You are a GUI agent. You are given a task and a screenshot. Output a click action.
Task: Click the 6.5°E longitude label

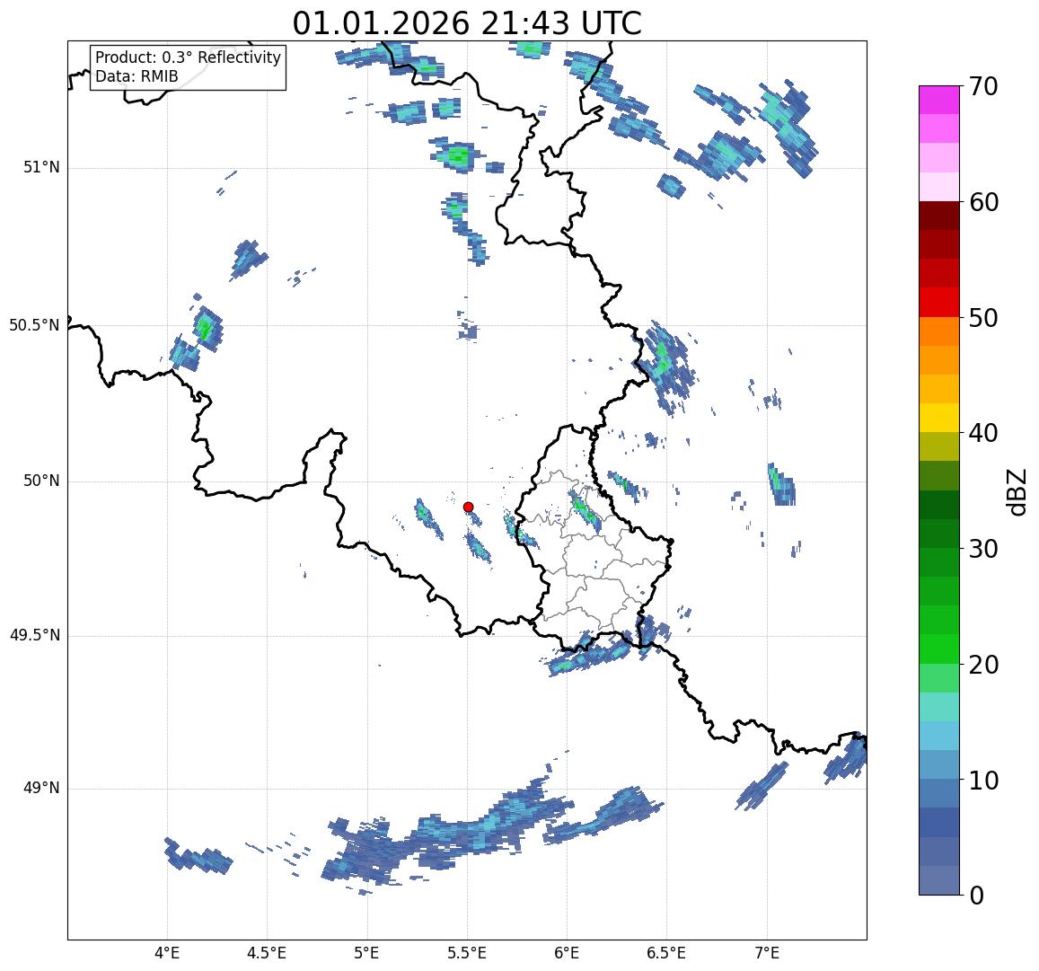[x=666, y=953]
